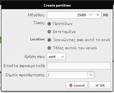The image size is (114, 93).
Task: Click the Χρήση σαν label
Action: tap(35, 57)
